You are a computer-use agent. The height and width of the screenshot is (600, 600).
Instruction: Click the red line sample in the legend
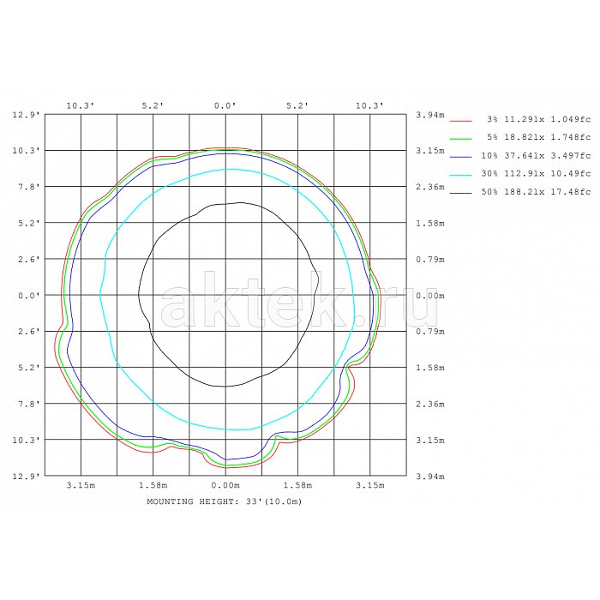[x=461, y=121]
